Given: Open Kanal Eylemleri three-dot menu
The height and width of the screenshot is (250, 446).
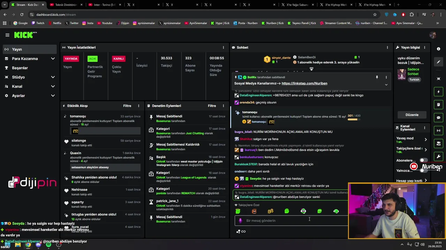Looking at the screenshot, I should [424, 128].
